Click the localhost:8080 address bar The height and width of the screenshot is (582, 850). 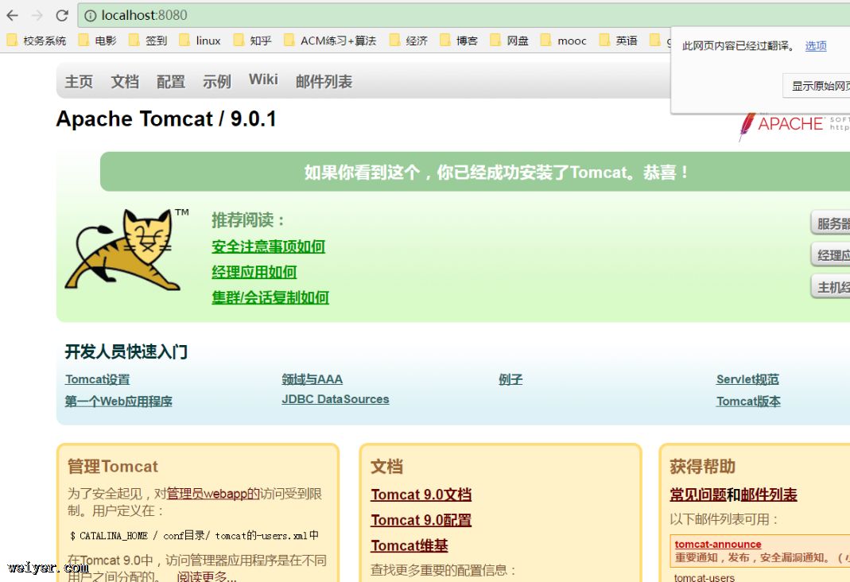coord(464,15)
